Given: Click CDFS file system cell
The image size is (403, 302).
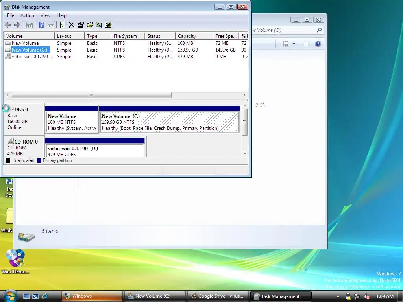Looking at the screenshot, I should pyautogui.click(x=119, y=57).
